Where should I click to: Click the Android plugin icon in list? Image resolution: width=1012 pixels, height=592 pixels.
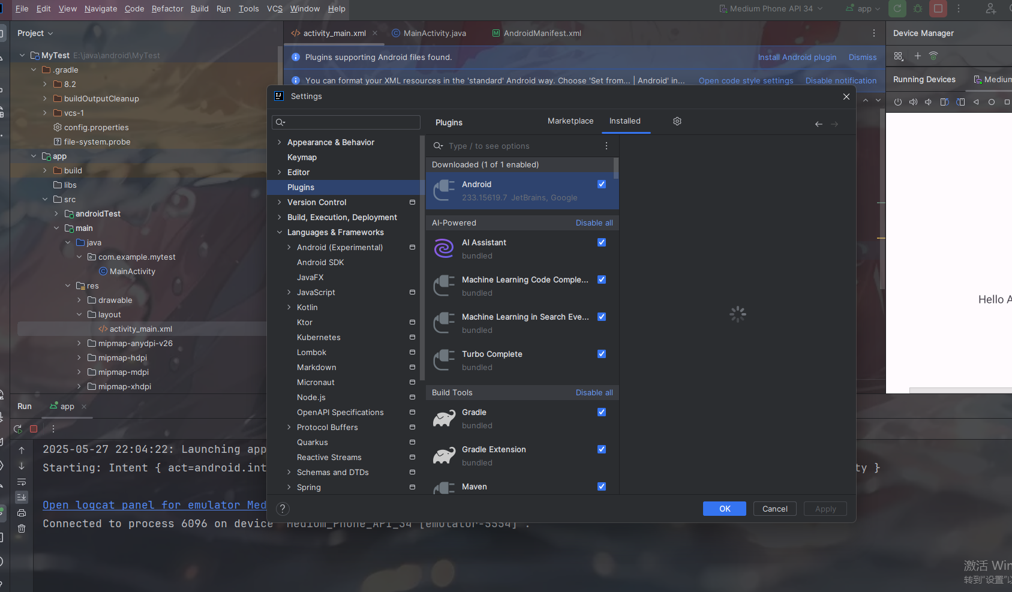point(444,191)
